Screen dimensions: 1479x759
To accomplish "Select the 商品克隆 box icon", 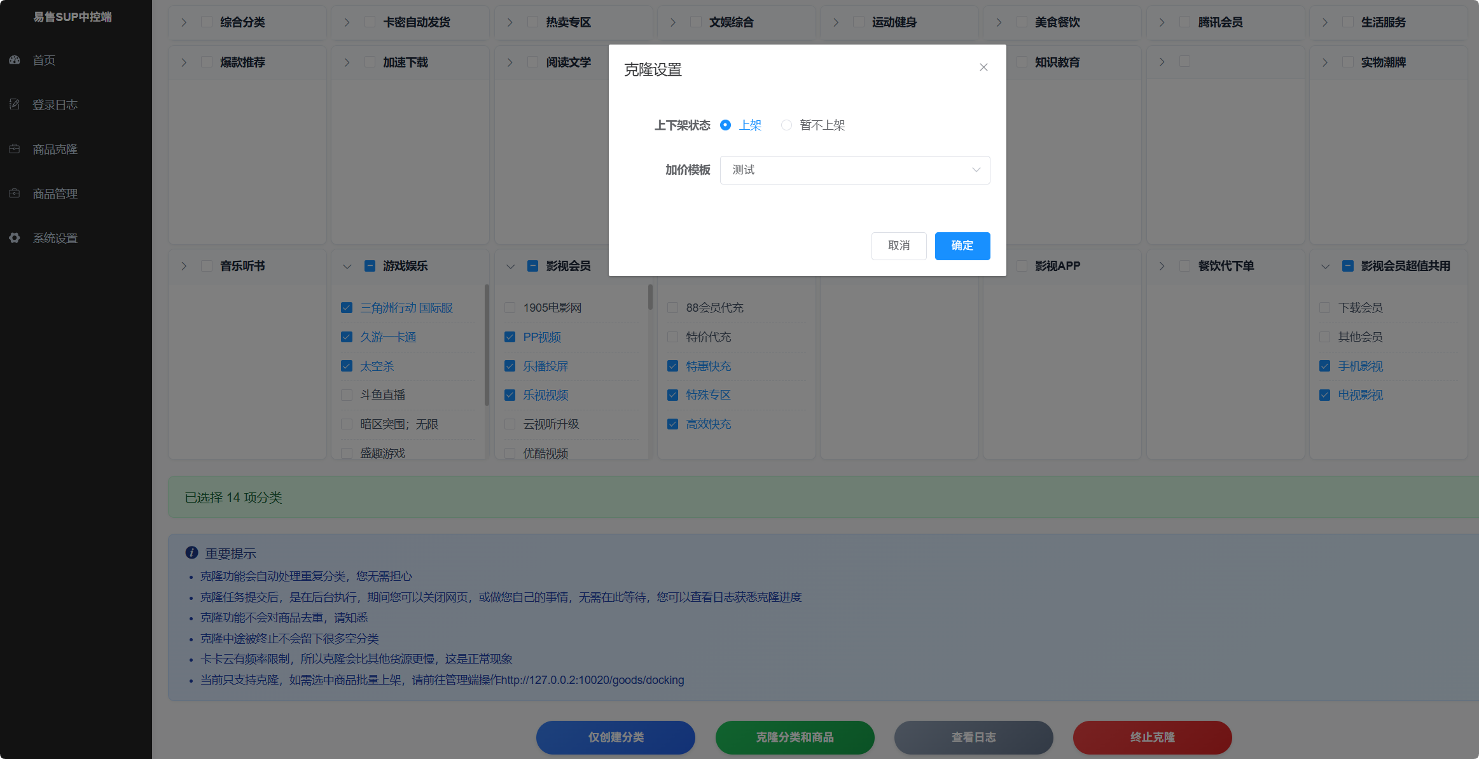I will (x=15, y=149).
